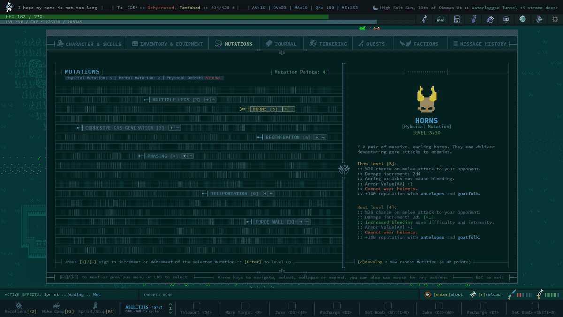Select the Multiple Legs [3] mutation row
Viewport: 563px width, 317px height.
176,100
